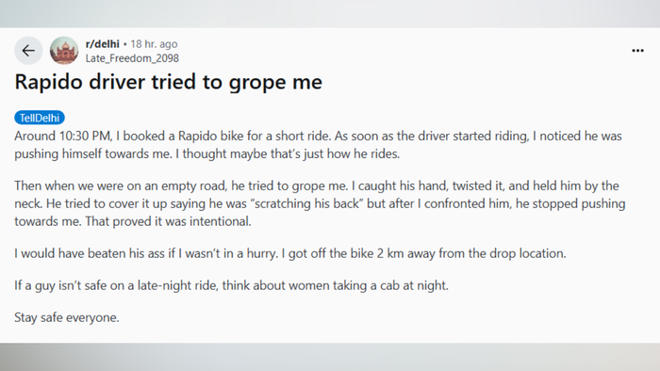Viewport: 660px width, 371px height.
Task: Open Late_Freedom_2098's user profile
Action: pyautogui.click(x=132, y=58)
